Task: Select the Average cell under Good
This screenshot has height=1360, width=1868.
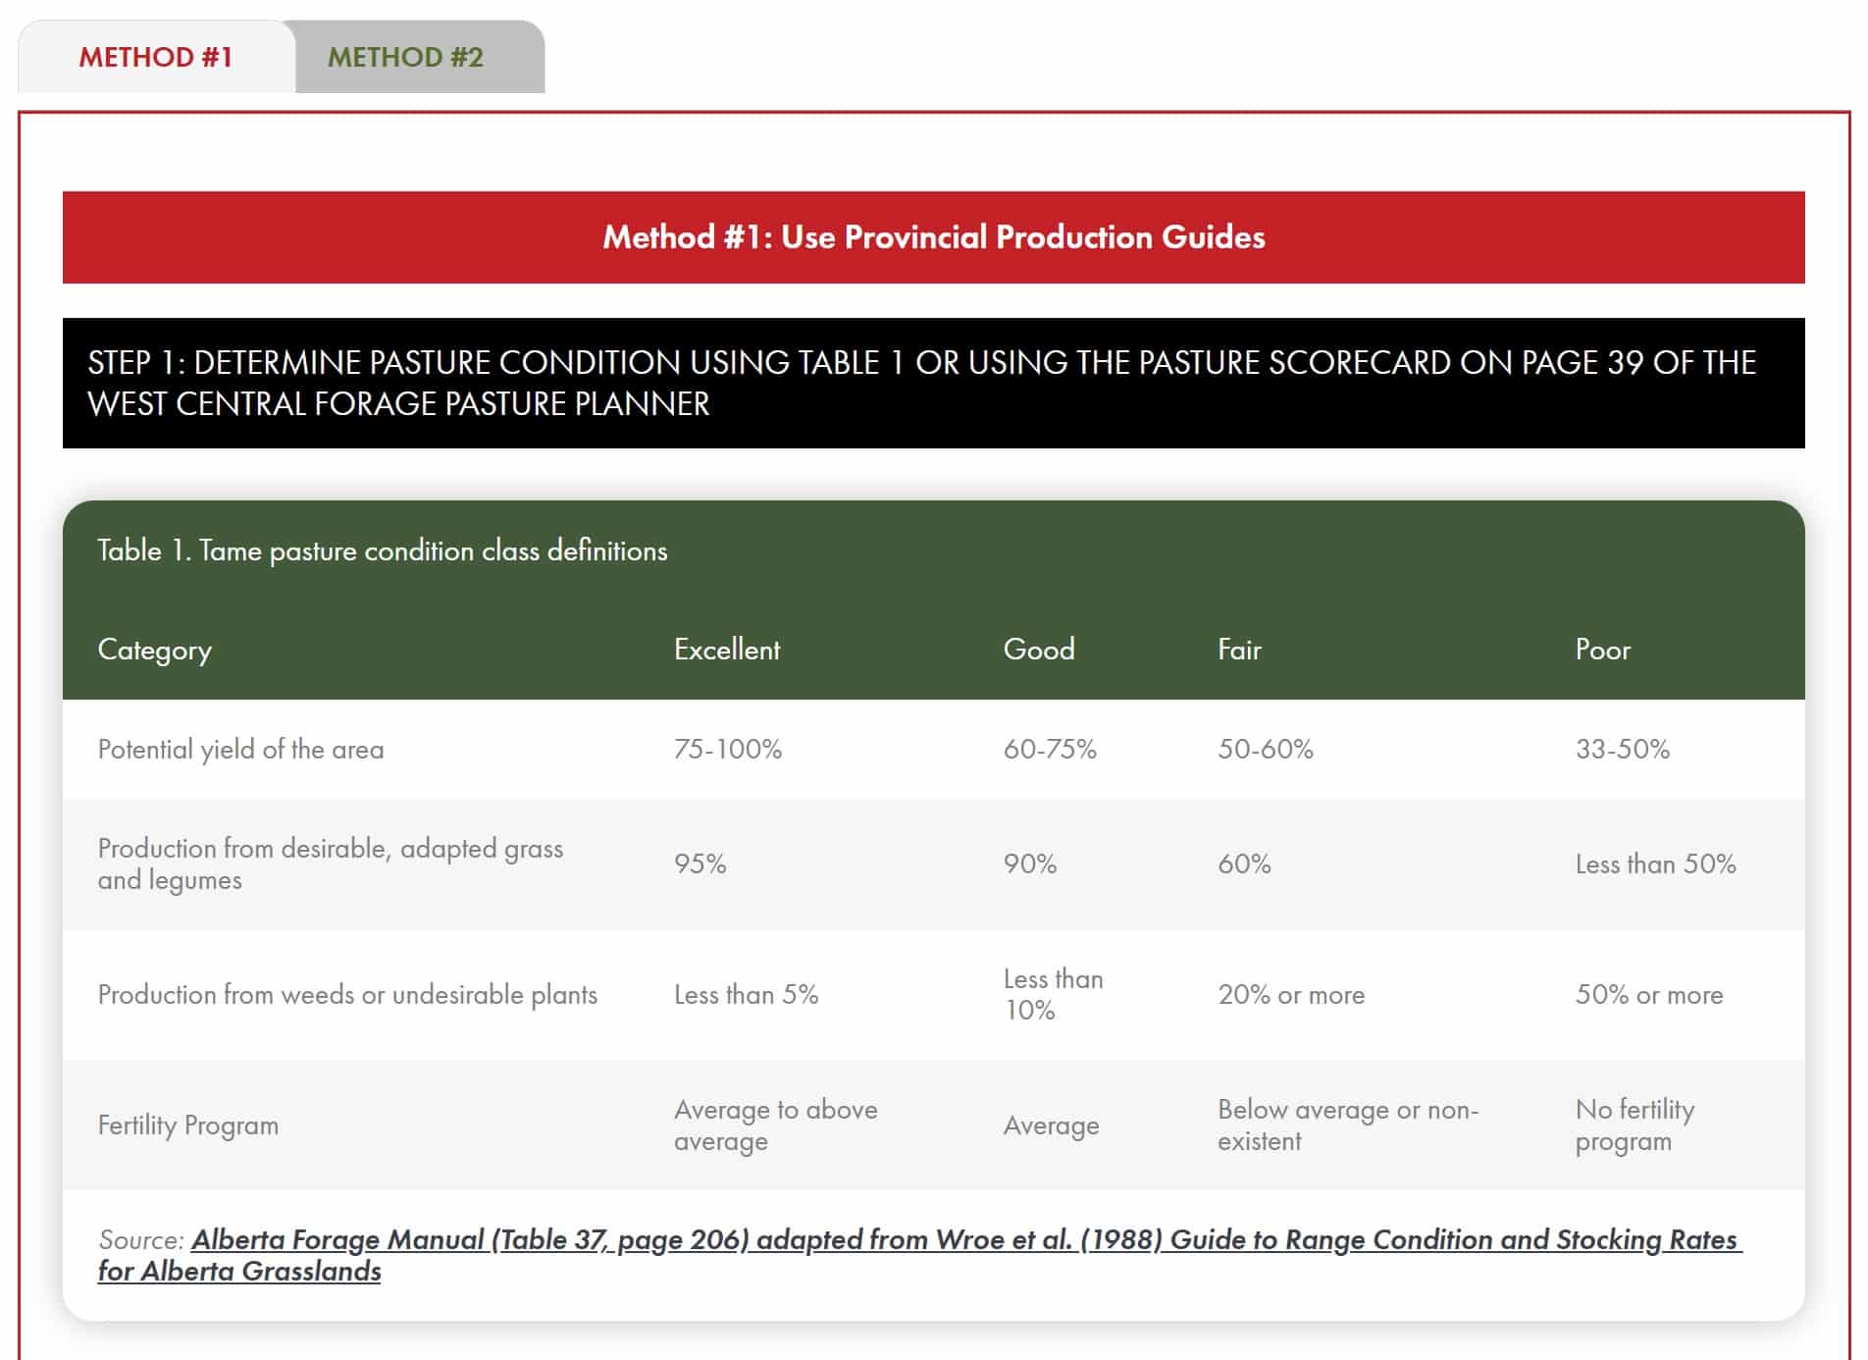Action: (1052, 1125)
